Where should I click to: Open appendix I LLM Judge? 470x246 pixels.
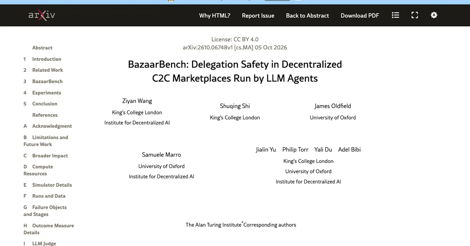tap(40, 243)
